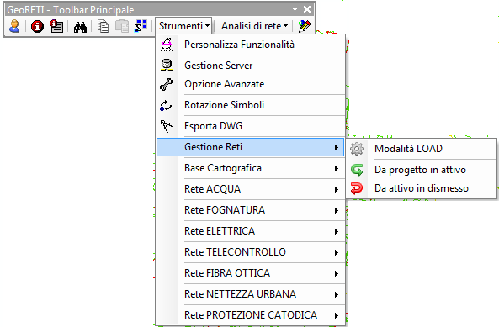Viewport: 499px width, 327px height.
Task: Click the green arrow Da progetto icon
Action: pyautogui.click(x=357, y=170)
